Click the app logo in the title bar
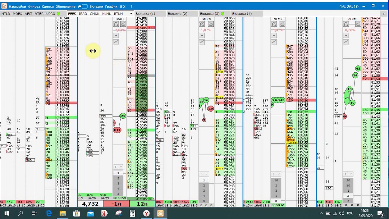 [x=4, y=6]
